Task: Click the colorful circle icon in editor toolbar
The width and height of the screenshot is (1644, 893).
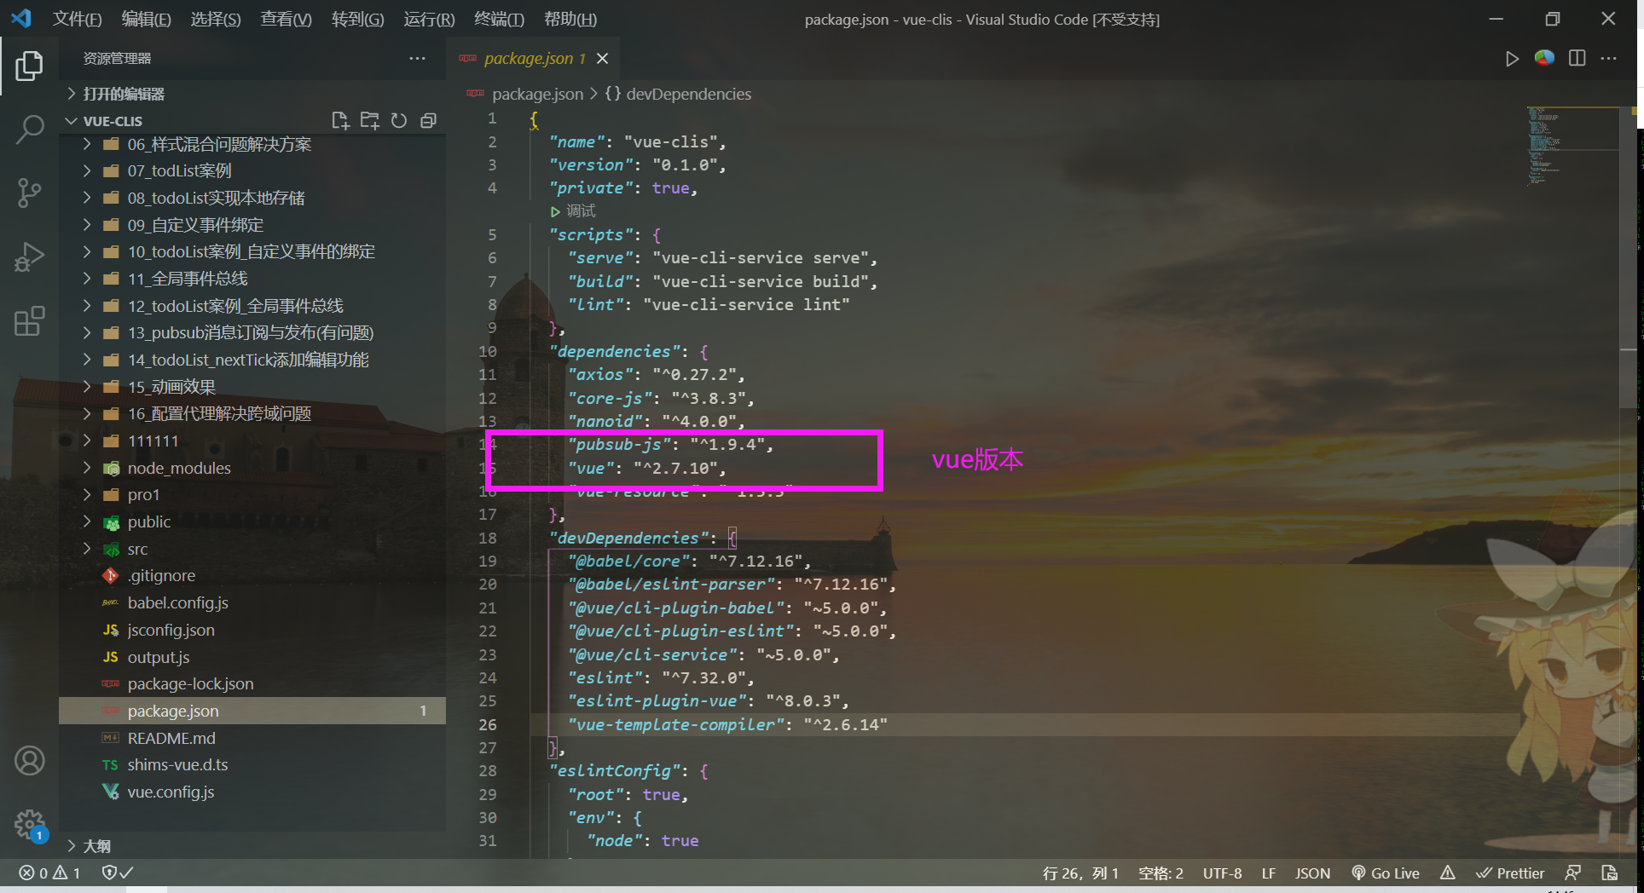Action: [x=1544, y=58]
